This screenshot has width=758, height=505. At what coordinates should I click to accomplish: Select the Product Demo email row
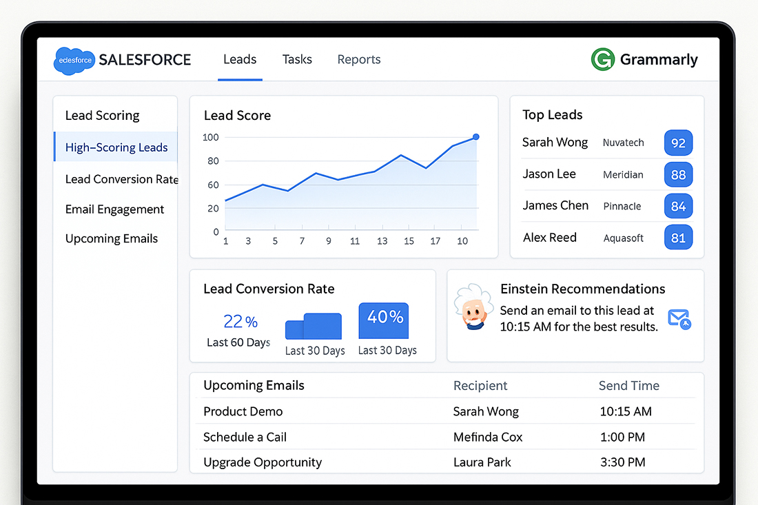point(446,411)
